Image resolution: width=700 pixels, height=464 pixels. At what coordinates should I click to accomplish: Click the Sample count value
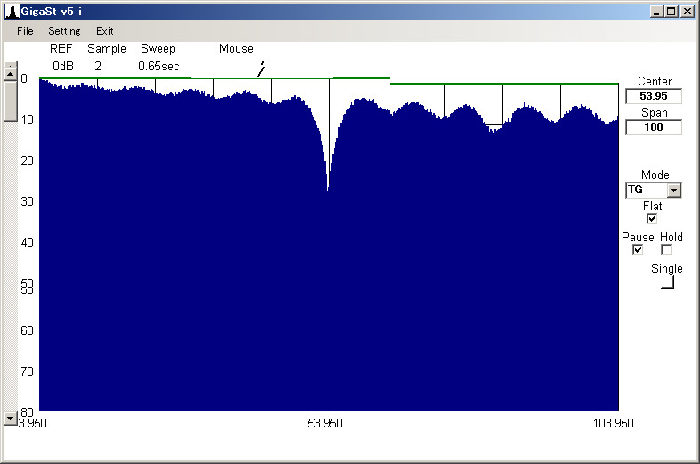(x=98, y=66)
